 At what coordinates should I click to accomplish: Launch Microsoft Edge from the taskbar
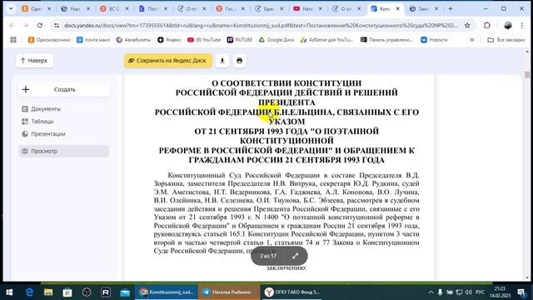(29, 292)
